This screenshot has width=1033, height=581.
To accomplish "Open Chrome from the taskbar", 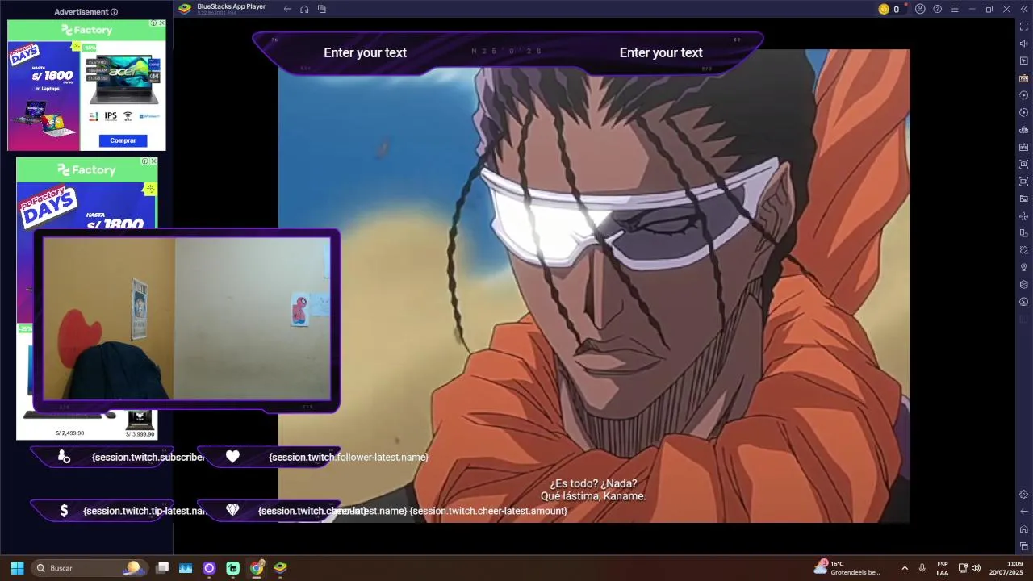I will 257,568.
